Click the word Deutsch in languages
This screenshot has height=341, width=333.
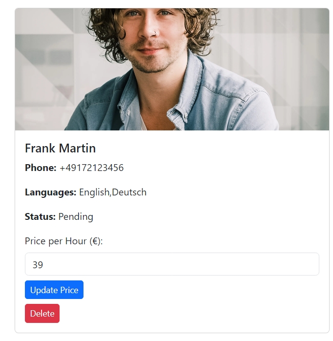[x=129, y=192]
